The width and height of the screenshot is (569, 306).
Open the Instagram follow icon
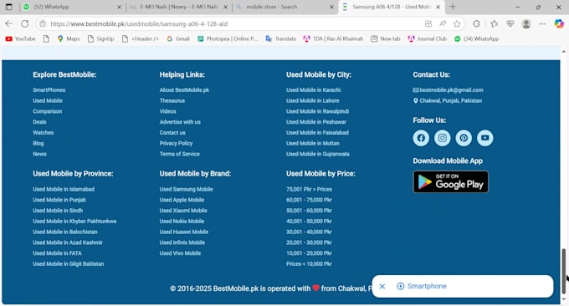coord(443,138)
